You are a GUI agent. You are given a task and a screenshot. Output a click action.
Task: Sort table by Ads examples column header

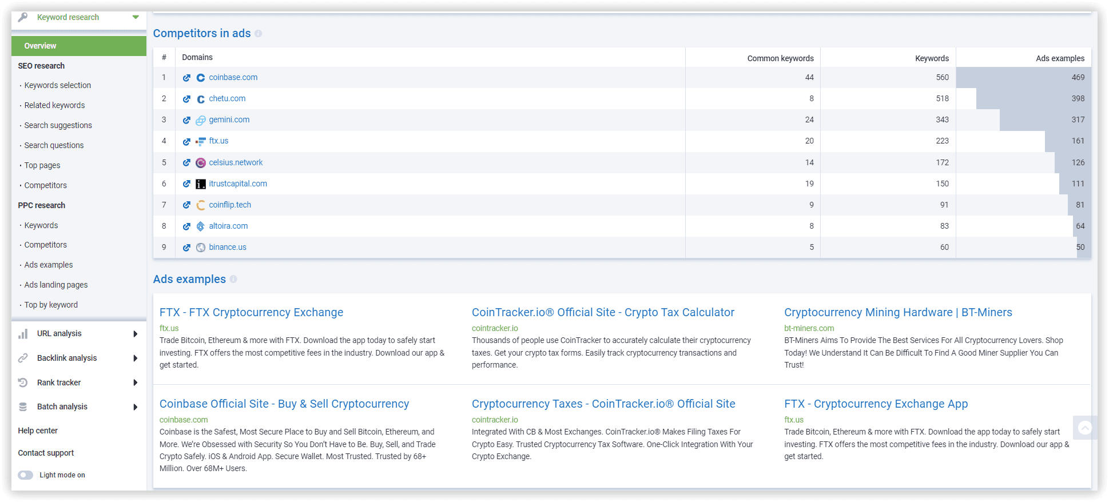coord(1060,58)
